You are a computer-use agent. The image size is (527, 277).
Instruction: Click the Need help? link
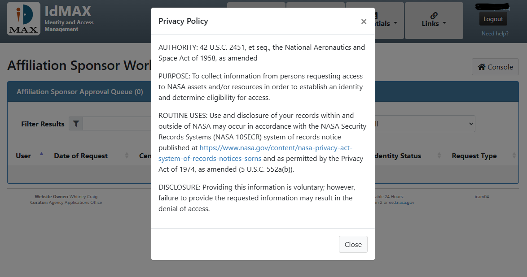(x=495, y=34)
